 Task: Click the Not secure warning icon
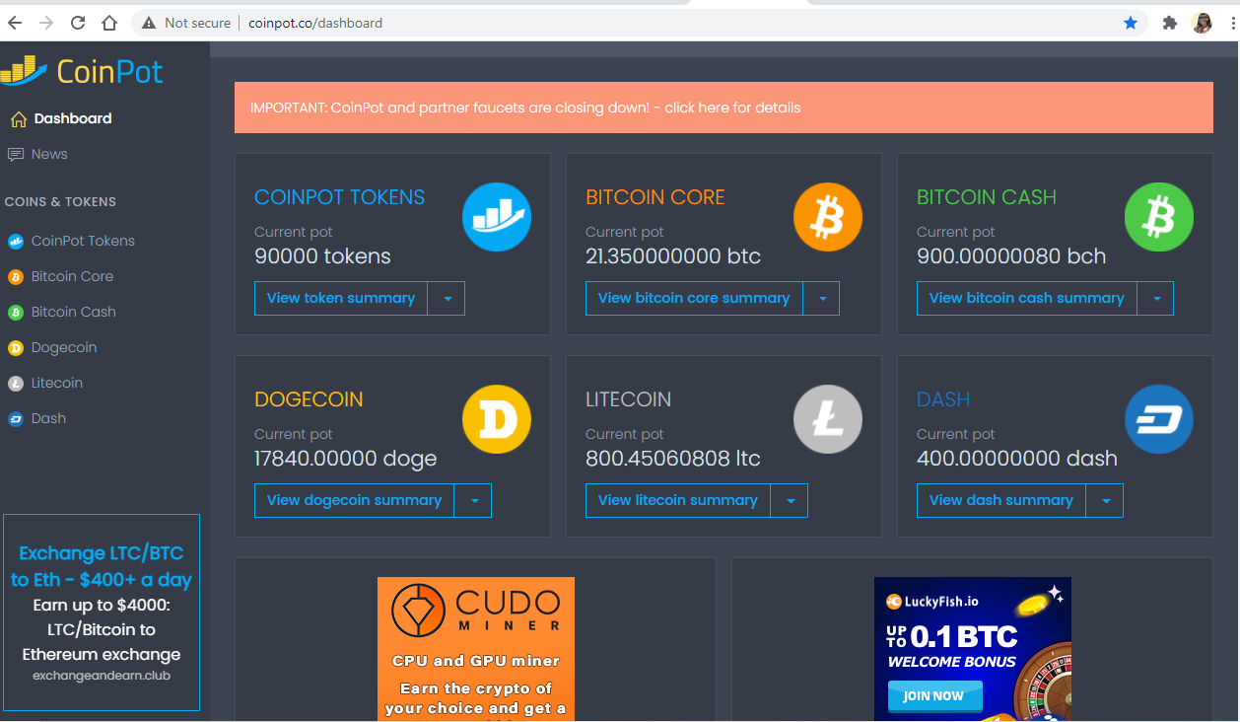[148, 23]
